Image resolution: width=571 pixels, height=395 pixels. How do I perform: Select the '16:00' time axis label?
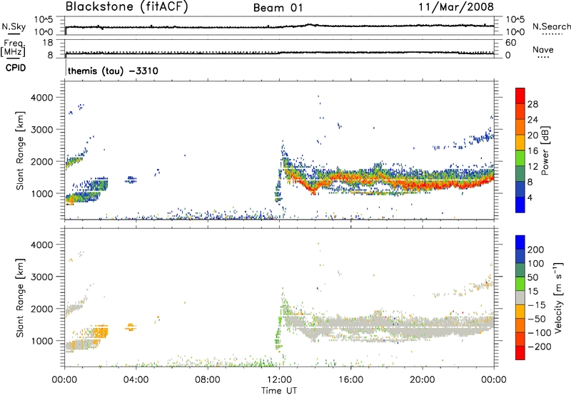(x=350, y=380)
